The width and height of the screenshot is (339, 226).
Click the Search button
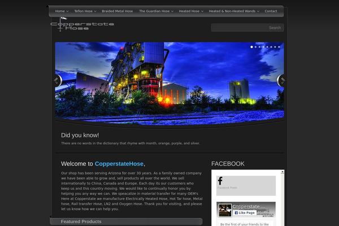point(275,28)
